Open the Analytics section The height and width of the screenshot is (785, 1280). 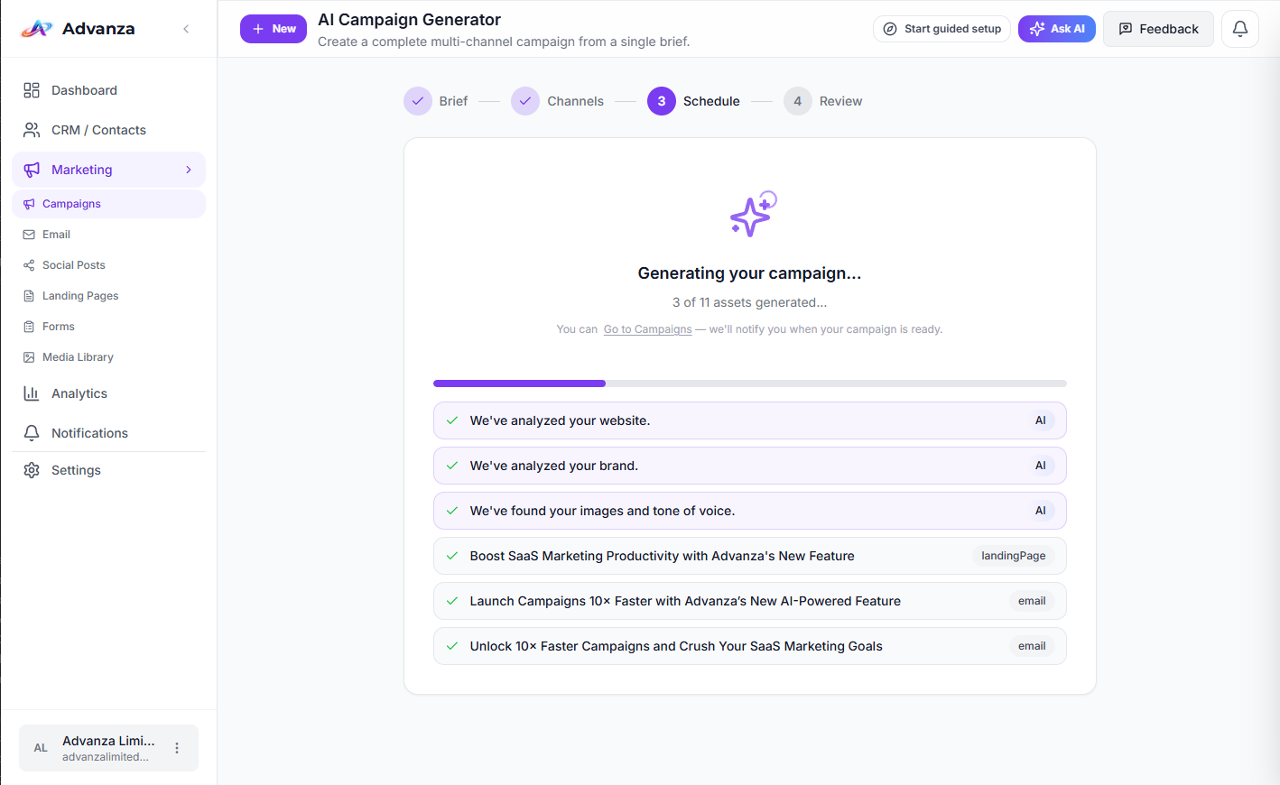(x=108, y=393)
